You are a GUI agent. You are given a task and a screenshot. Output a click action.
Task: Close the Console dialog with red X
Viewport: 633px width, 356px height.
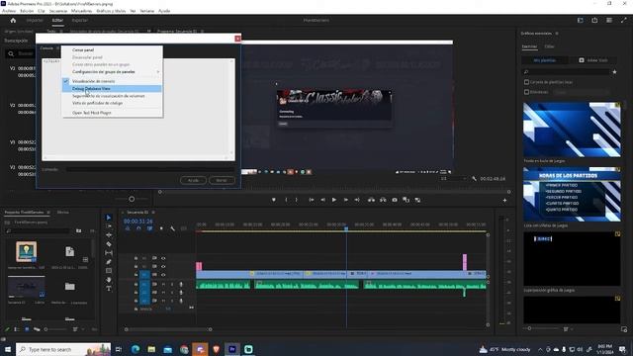pyautogui.click(x=237, y=39)
